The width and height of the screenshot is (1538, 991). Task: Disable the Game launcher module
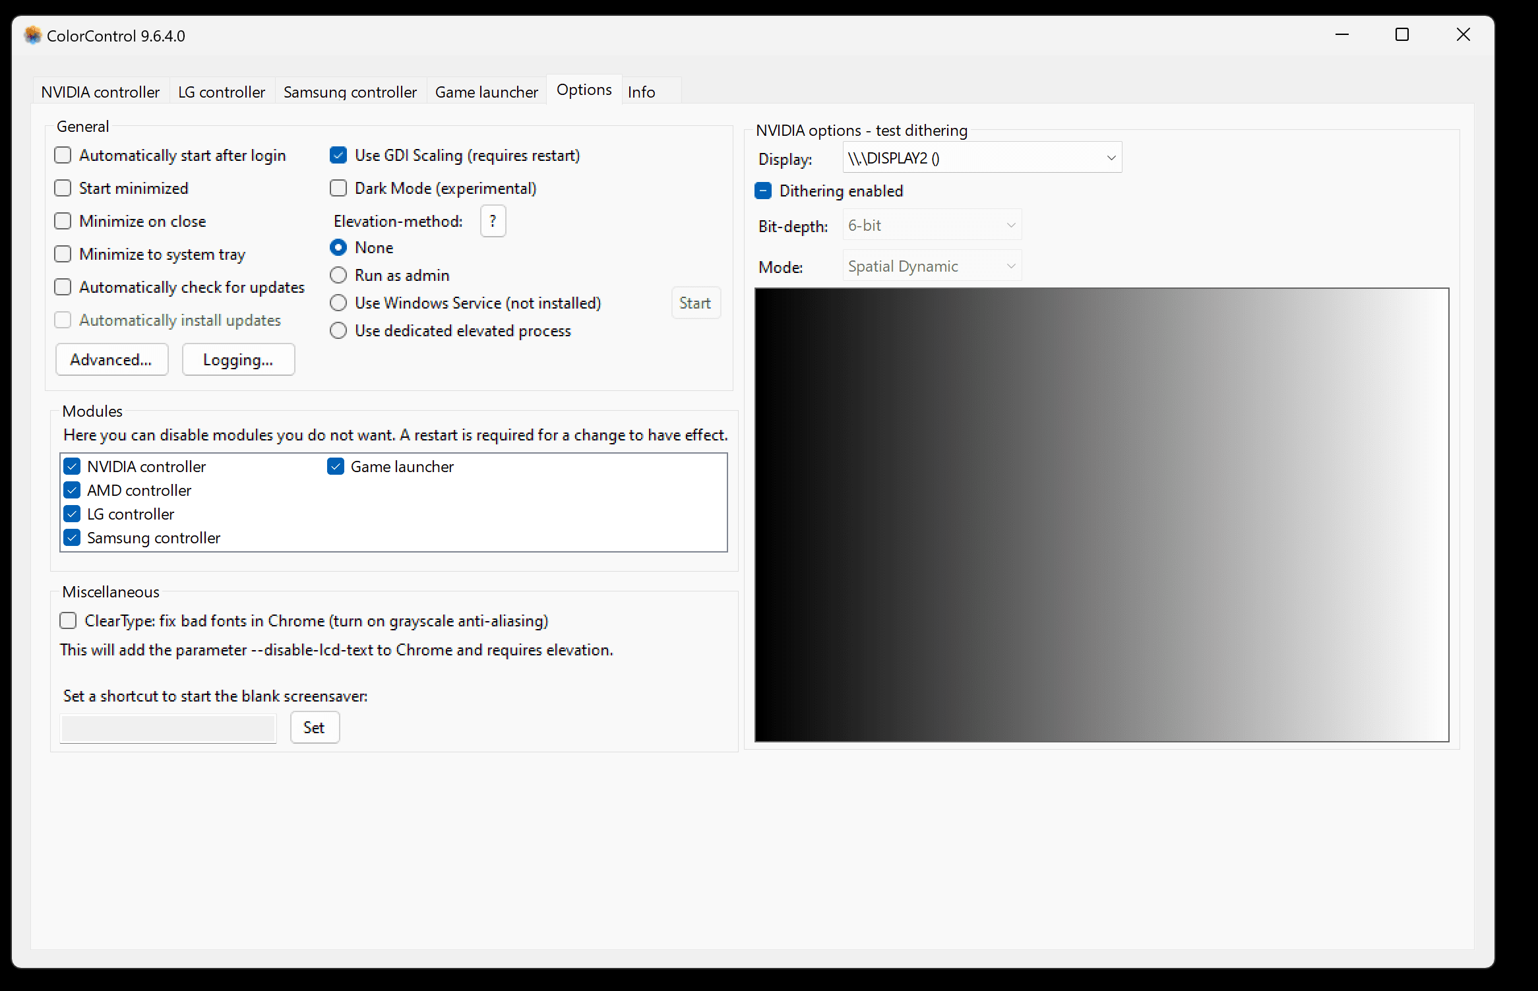pyautogui.click(x=336, y=467)
